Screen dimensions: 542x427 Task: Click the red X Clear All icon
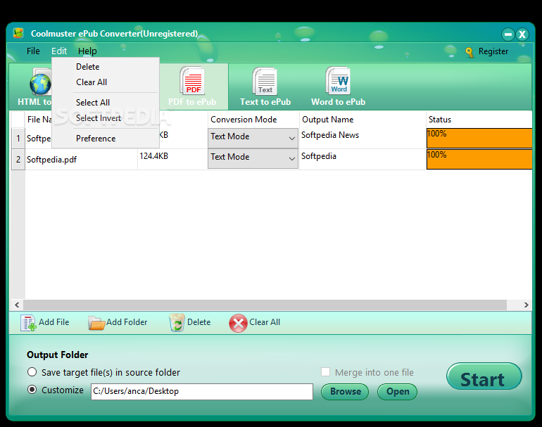[x=238, y=323]
